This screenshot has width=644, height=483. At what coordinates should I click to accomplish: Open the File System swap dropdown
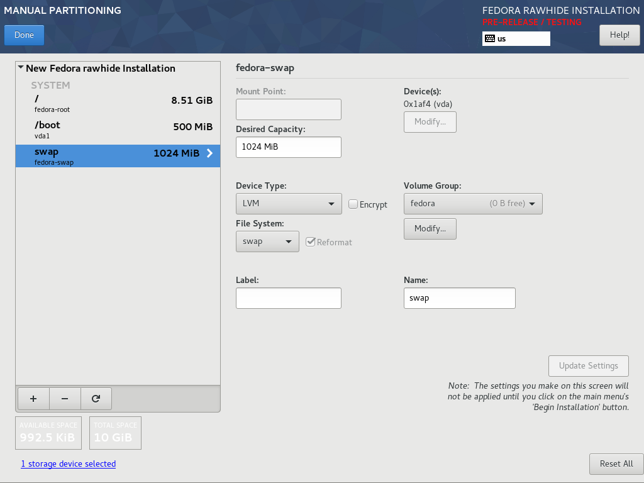click(x=267, y=241)
